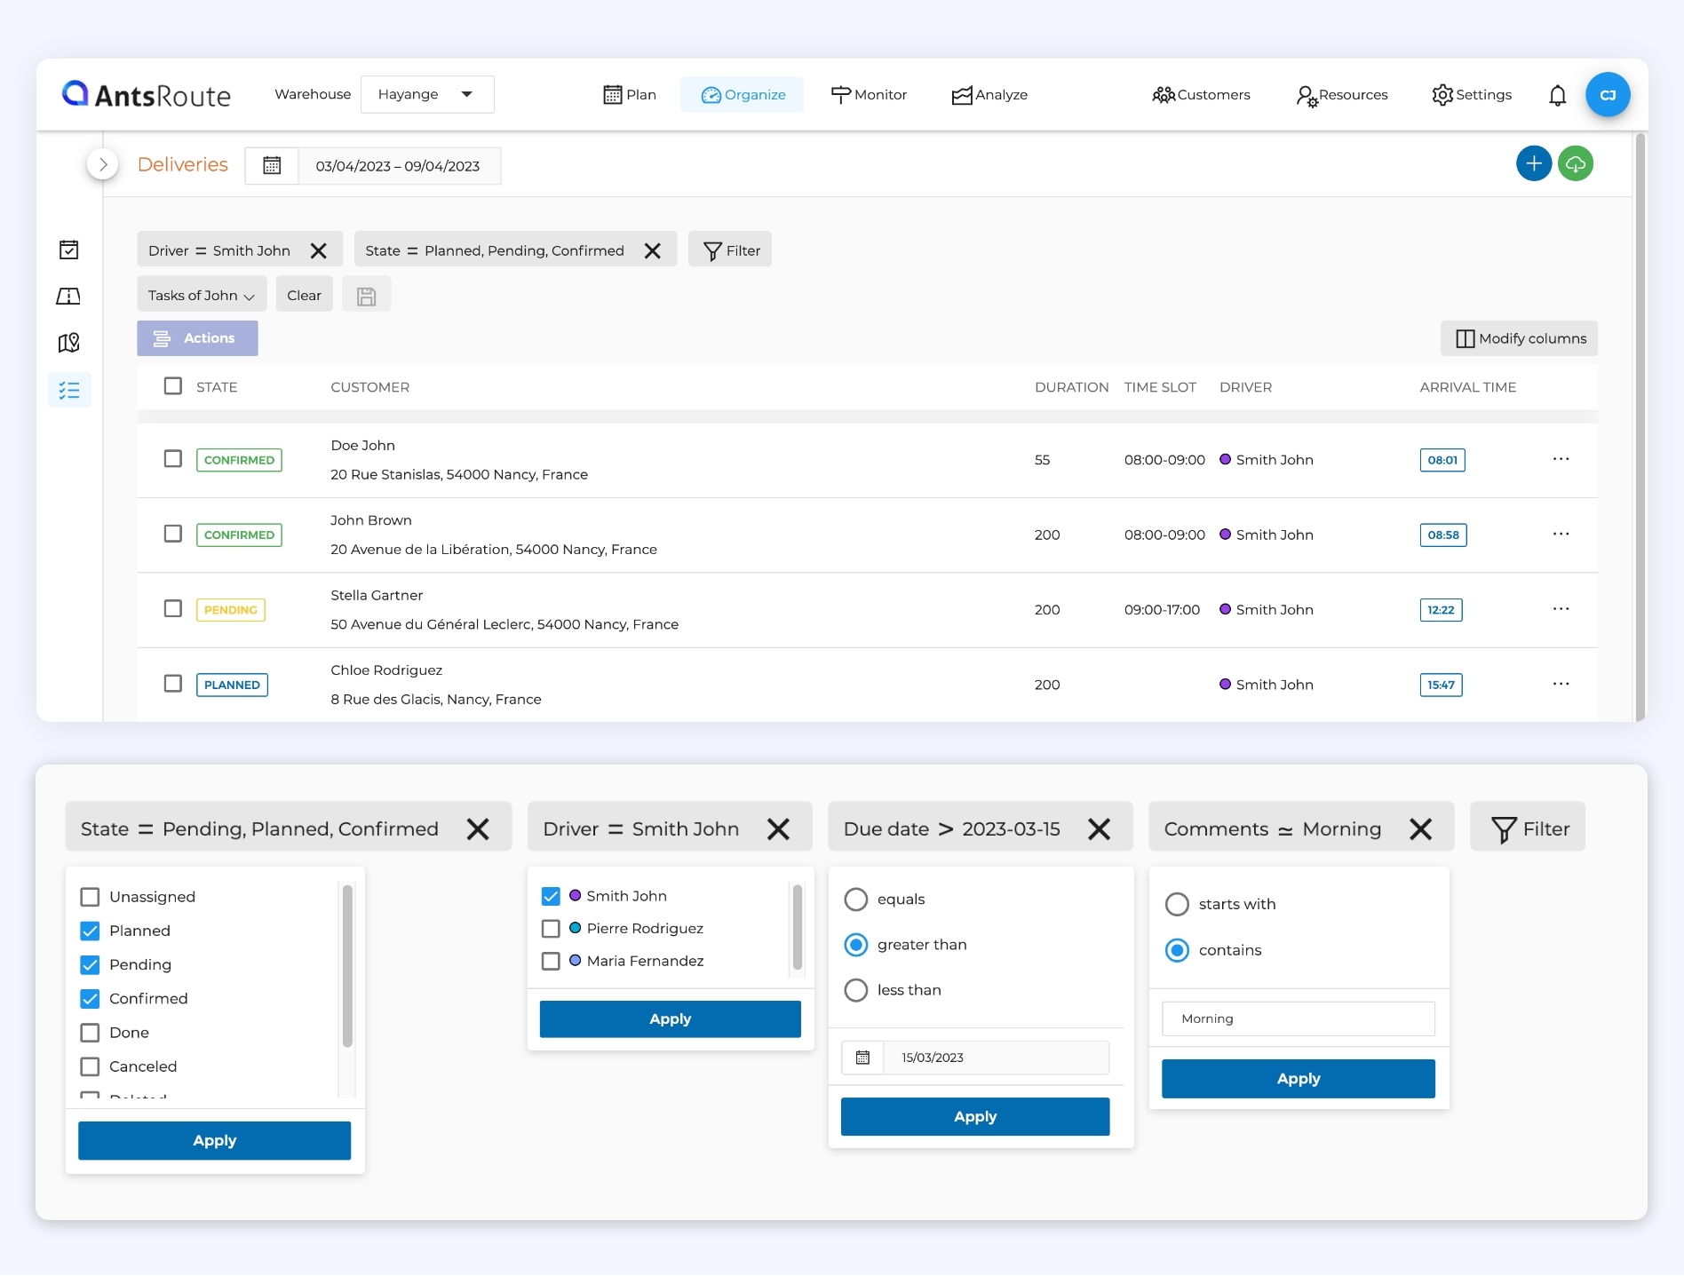Open the map view in left sidebar
Screen dimensions: 1684x1276
coord(68,343)
